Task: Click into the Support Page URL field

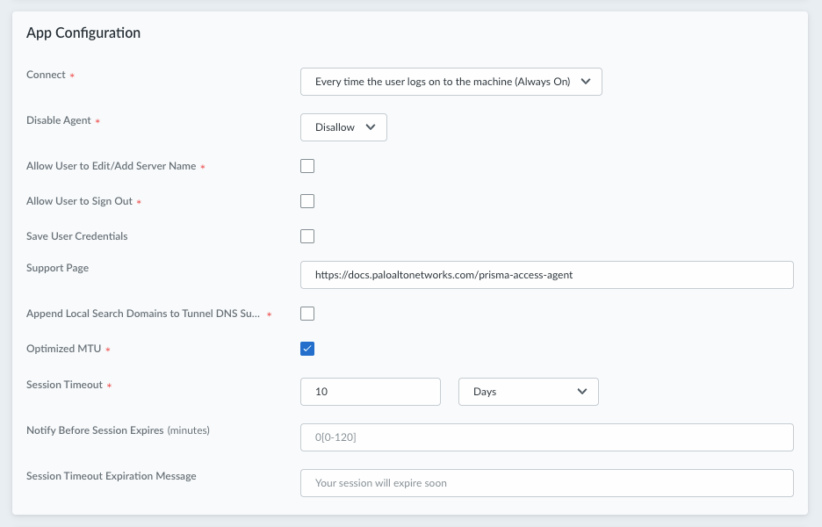Action: [x=546, y=275]
